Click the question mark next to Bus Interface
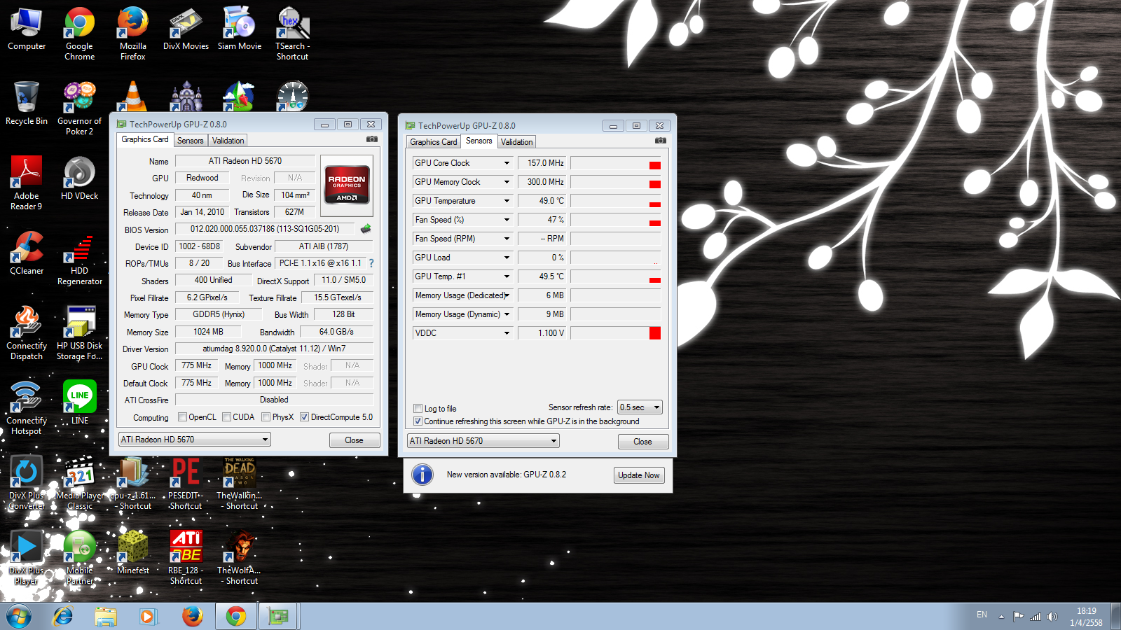 point(371,263)
